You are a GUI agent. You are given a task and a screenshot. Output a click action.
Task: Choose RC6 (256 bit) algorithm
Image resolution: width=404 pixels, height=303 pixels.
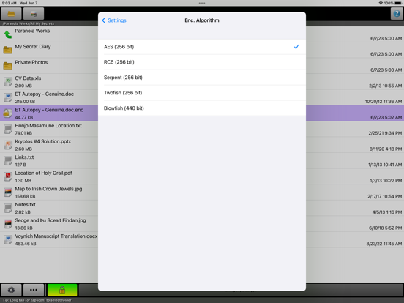(x=202, y=62)
